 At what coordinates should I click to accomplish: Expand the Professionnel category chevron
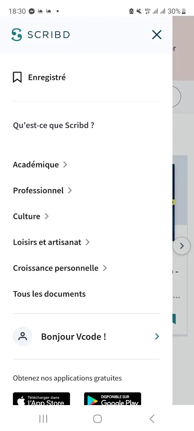(70, 191)
